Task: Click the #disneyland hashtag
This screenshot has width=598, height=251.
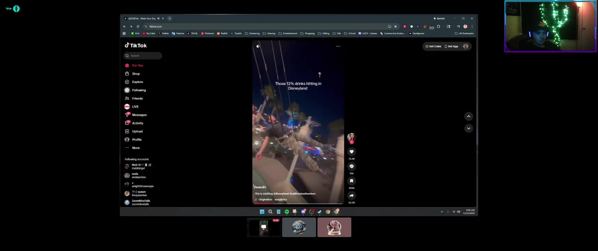Action: point(281,193)
